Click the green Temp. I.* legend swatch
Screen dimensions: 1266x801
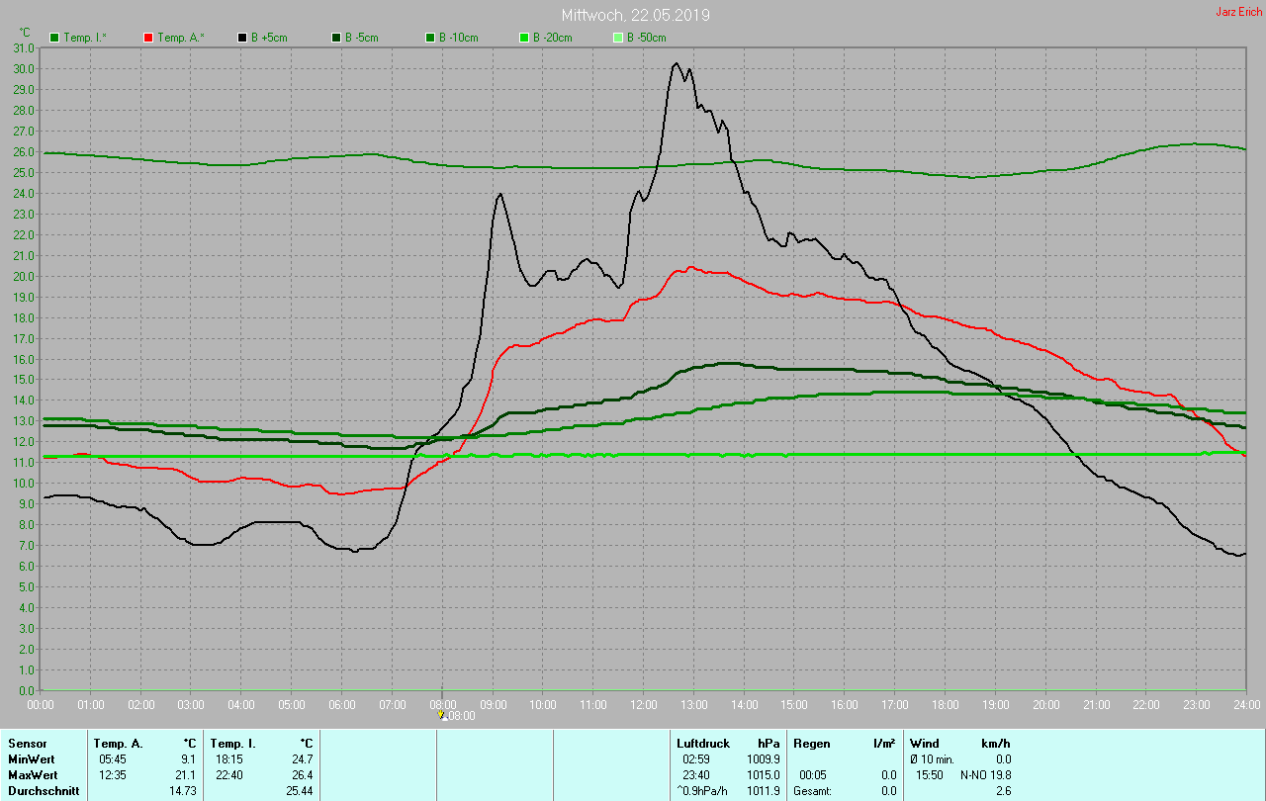click(x=54, y=38)
